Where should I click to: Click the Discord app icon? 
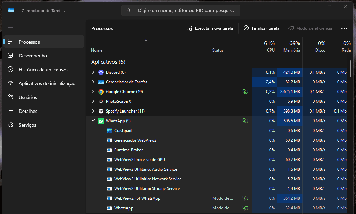click(101, 72)
